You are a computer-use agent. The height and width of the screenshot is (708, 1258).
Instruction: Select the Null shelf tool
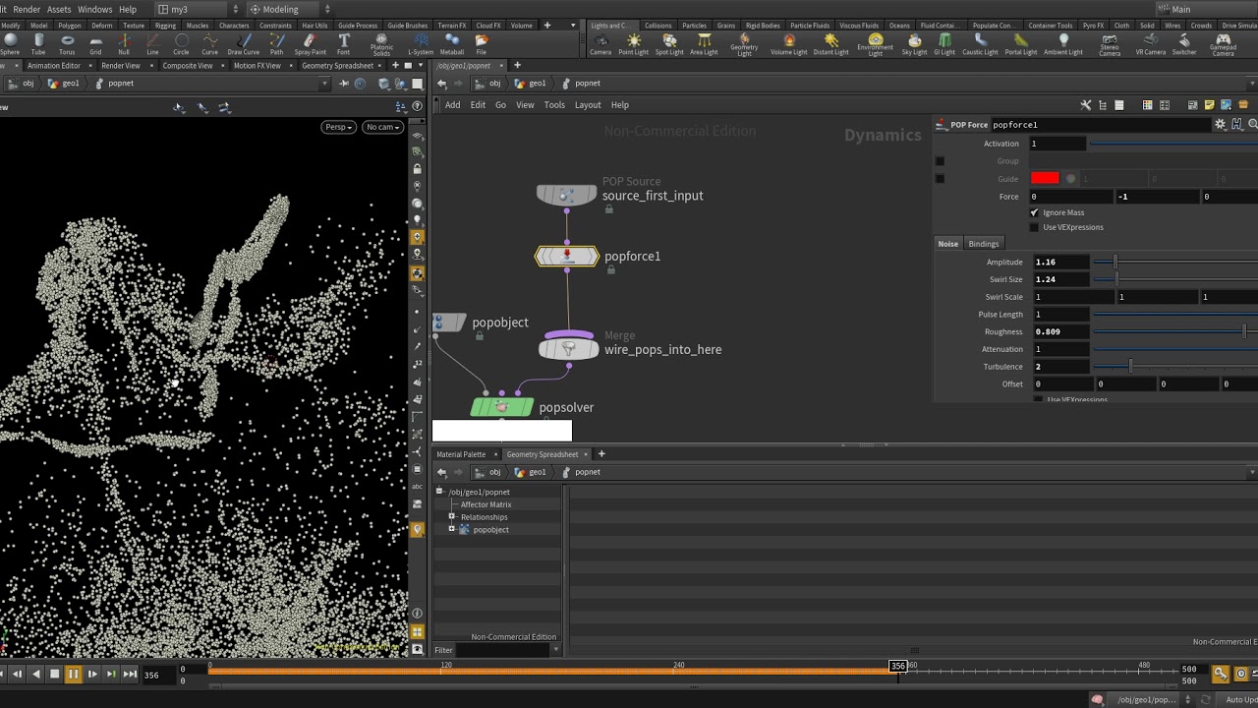pos(124,44)
